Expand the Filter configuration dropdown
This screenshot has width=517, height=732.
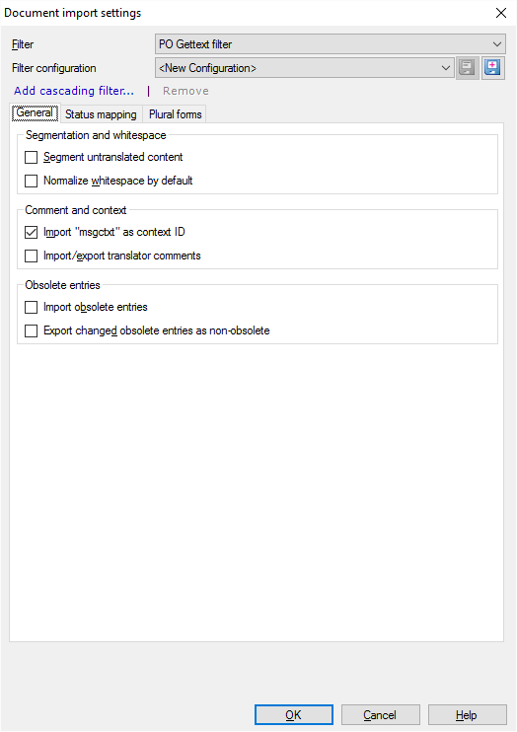[304, 68]
